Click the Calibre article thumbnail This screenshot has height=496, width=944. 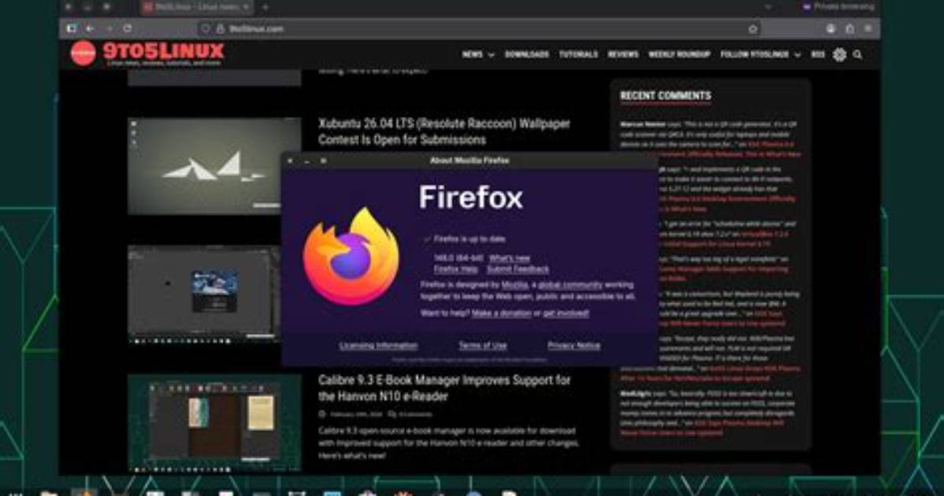(215, 423)
